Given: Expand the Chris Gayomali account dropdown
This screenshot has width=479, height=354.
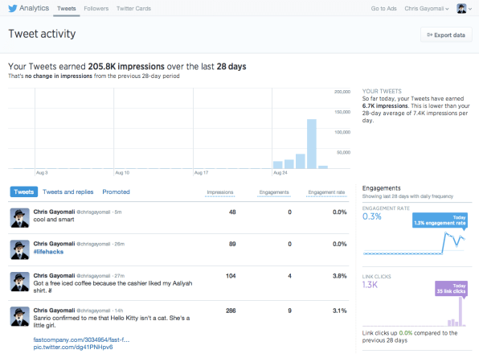Looking at the screenshot, I should pos(427,9).
